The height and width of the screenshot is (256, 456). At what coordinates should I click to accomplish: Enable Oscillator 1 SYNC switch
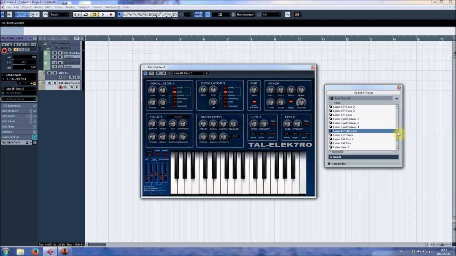click(175, 87)
